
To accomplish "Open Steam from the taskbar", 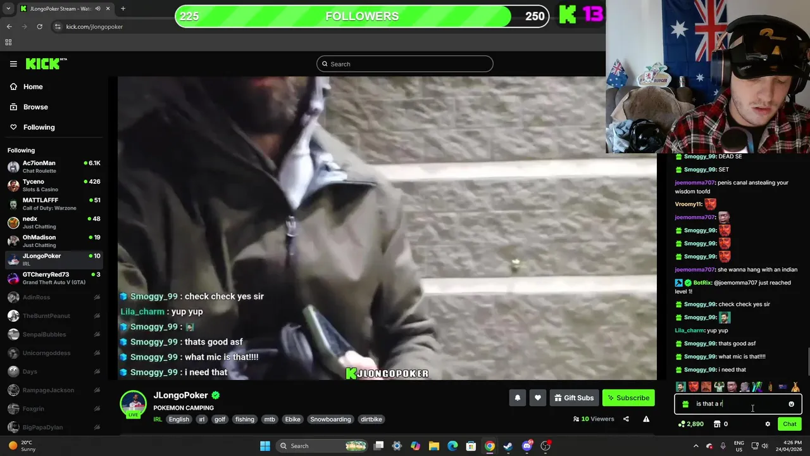I will 508,446.
